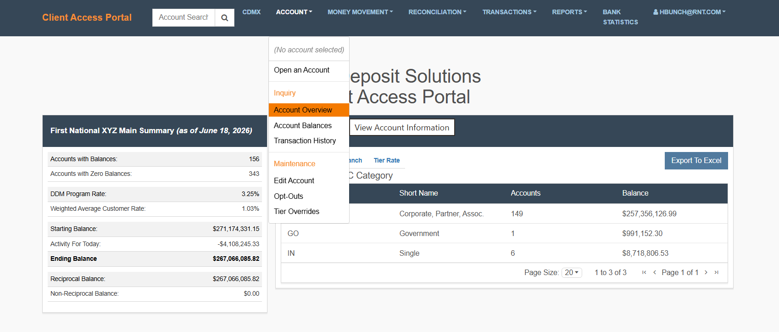Open Bank Statistics in navigation bar
The height and width of the screenshot is (332, 779).
pos(620,17)
